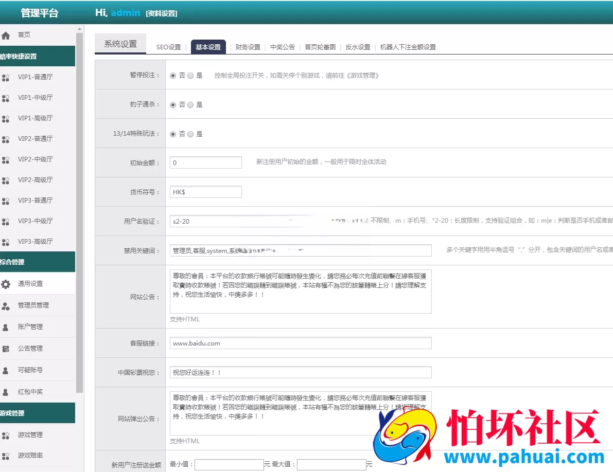Click the VIP1-高级厅 grid icon
Viewport: 613px width, 472px height.
[x=6, y=119]
